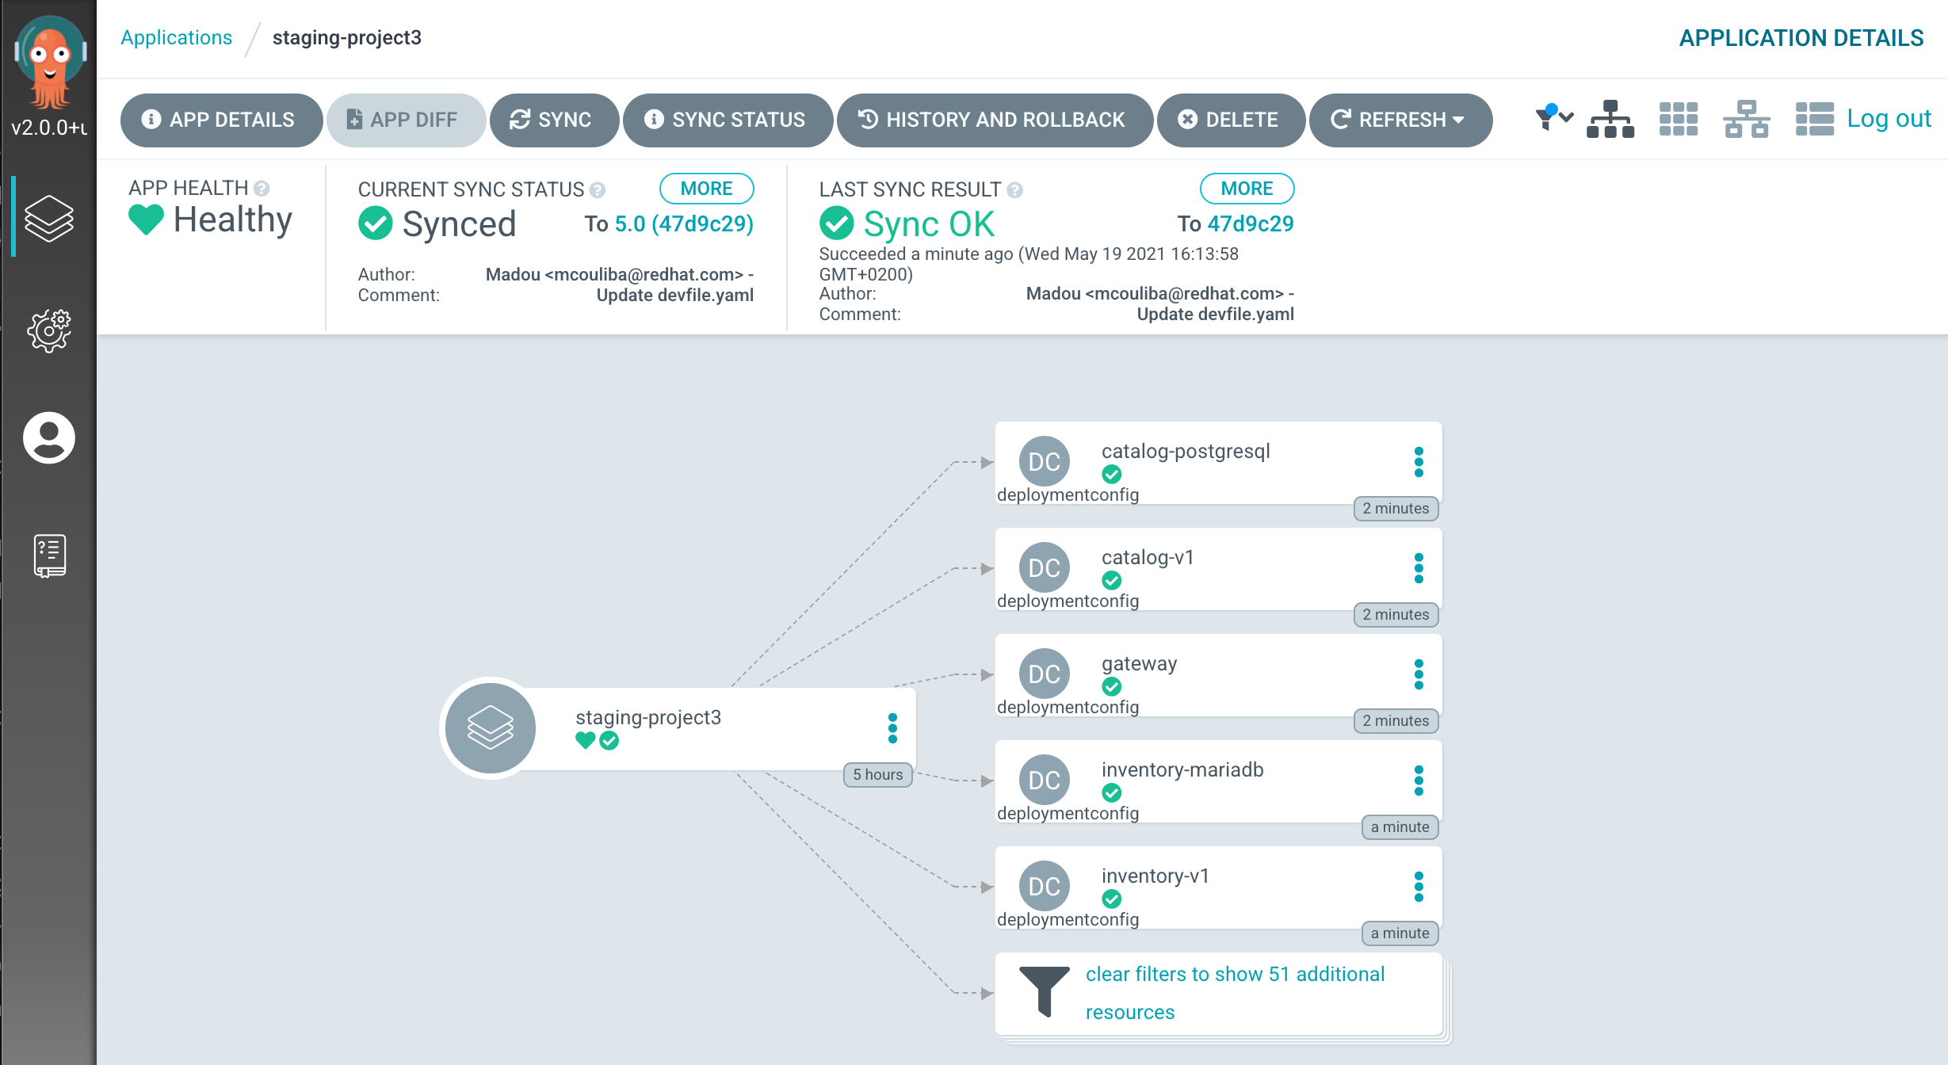This screenshot has width=1948, height=1065.
Task: Open the Settings gears icon in sidebar
Action: click(x=49, y=330)
